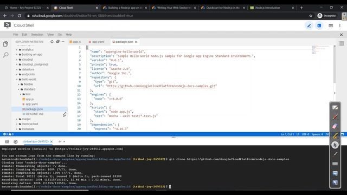Select the red pen annotation tool
The image size is (347, 195).
click(x=335, y=117)
